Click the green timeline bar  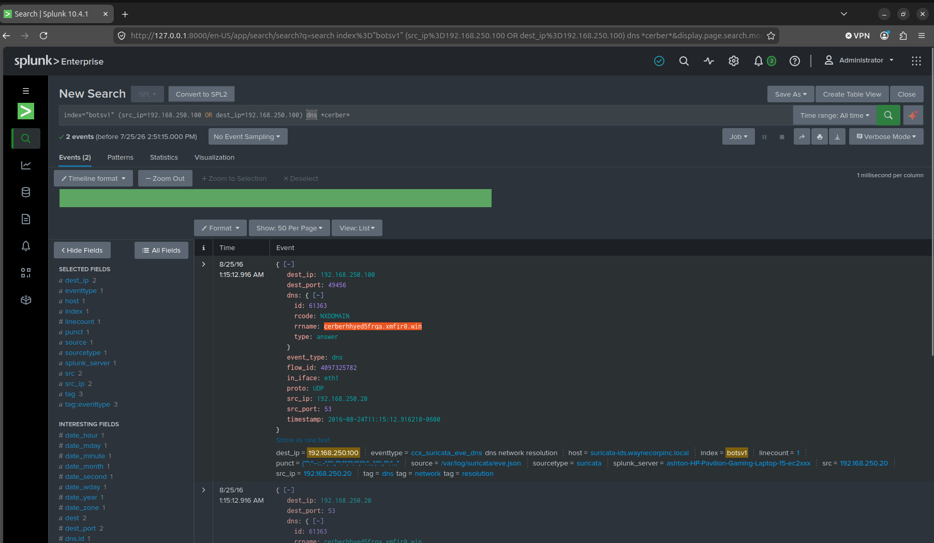[x=275, y=198]
